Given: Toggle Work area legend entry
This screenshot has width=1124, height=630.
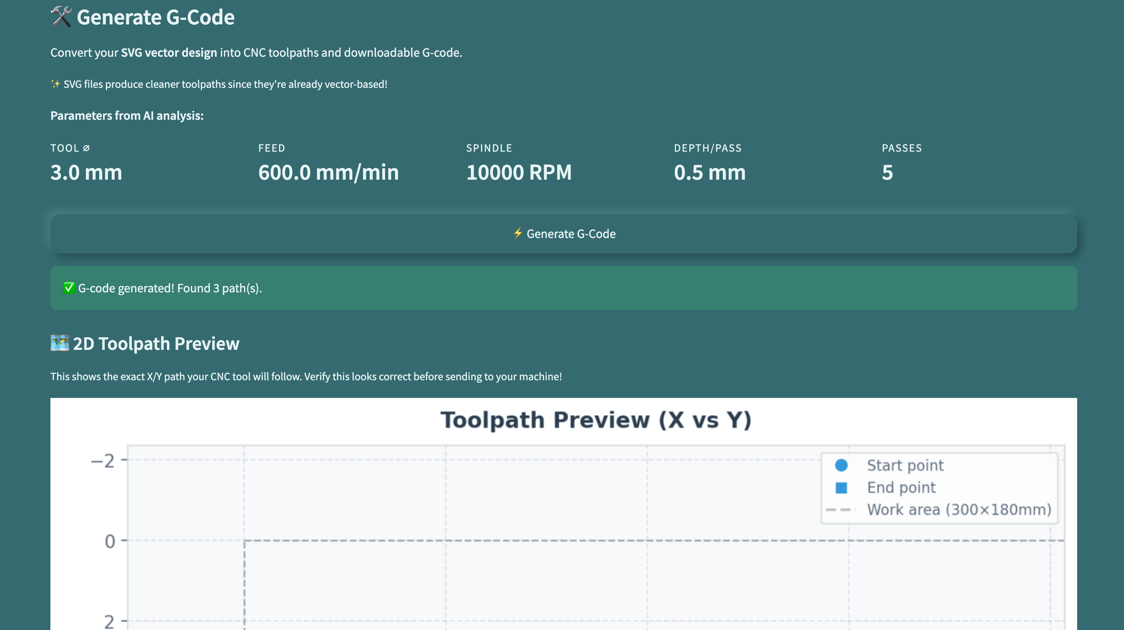Looking at the screenshot, I should click(959, 509).
